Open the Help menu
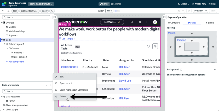This screenshot has width=219, height=111. 212,4
